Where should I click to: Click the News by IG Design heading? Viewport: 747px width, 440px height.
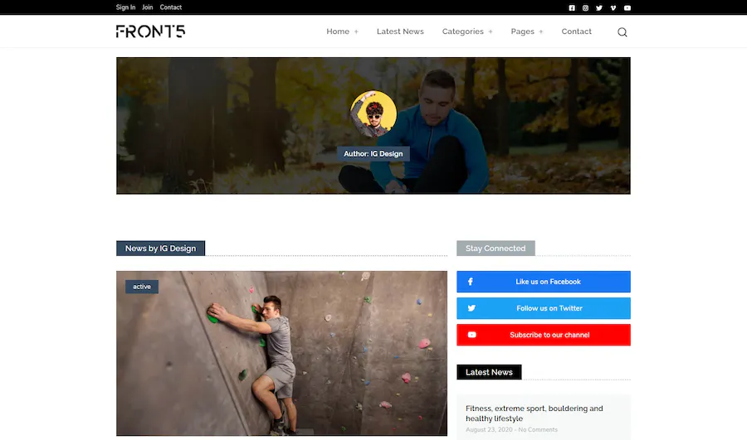[160, 249]
